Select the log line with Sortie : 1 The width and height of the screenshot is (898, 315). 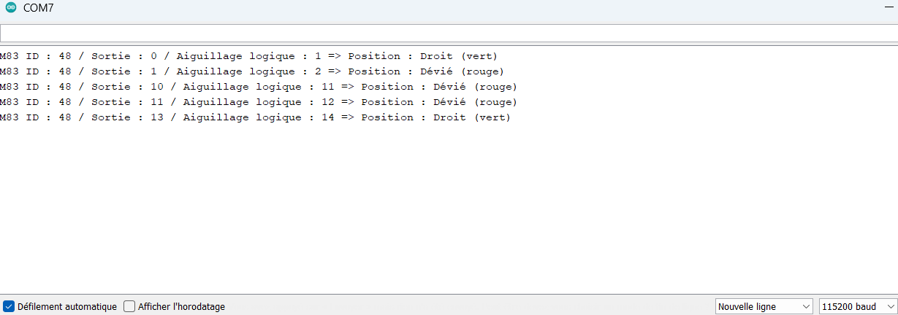pos(251,71)
